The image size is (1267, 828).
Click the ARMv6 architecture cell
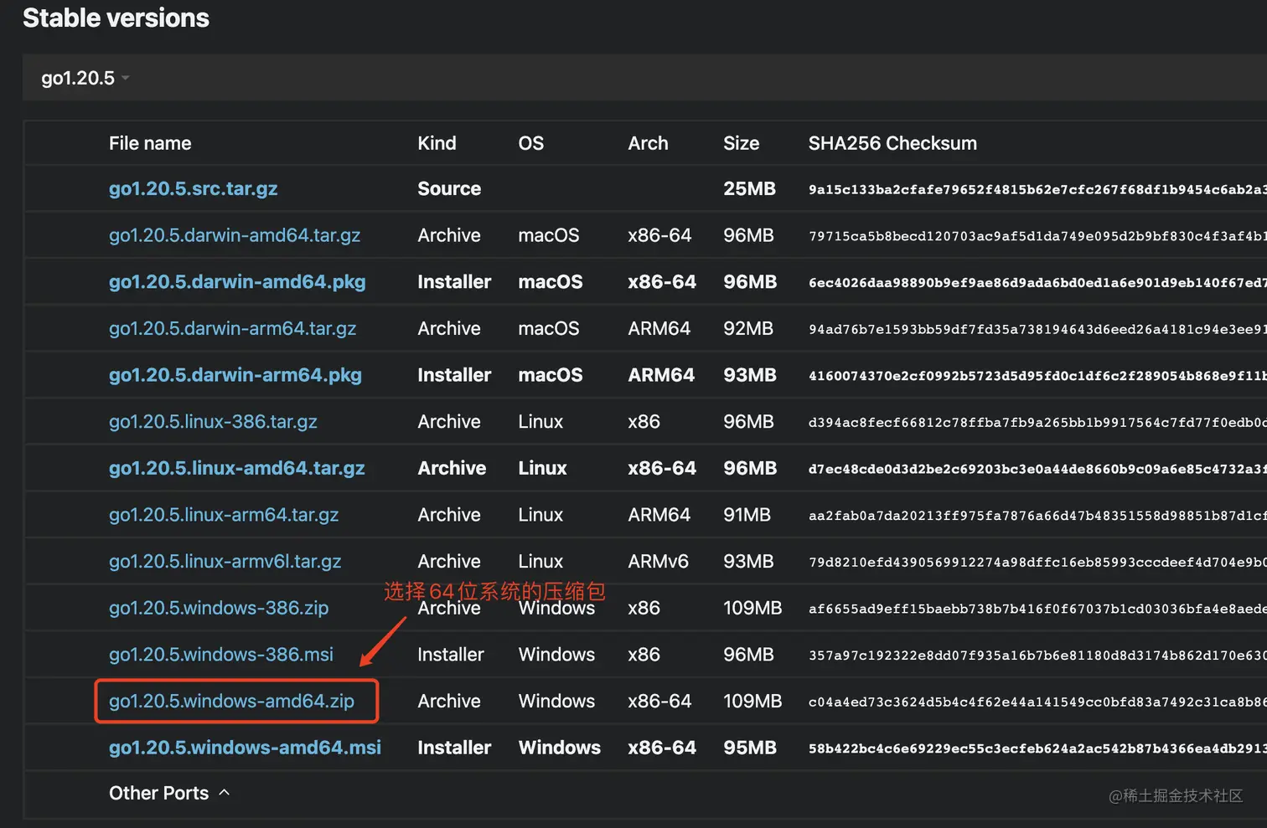659,562
